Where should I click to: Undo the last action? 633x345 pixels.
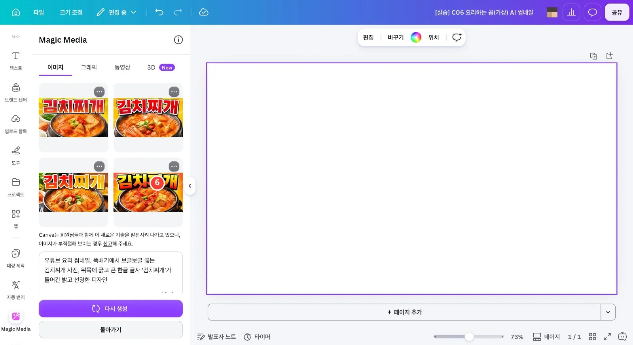pyautogui.click(x=159, y=12)
